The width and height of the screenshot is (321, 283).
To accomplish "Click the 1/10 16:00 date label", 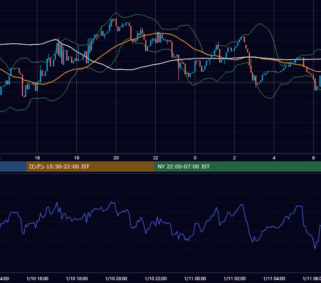I will 37,279.
